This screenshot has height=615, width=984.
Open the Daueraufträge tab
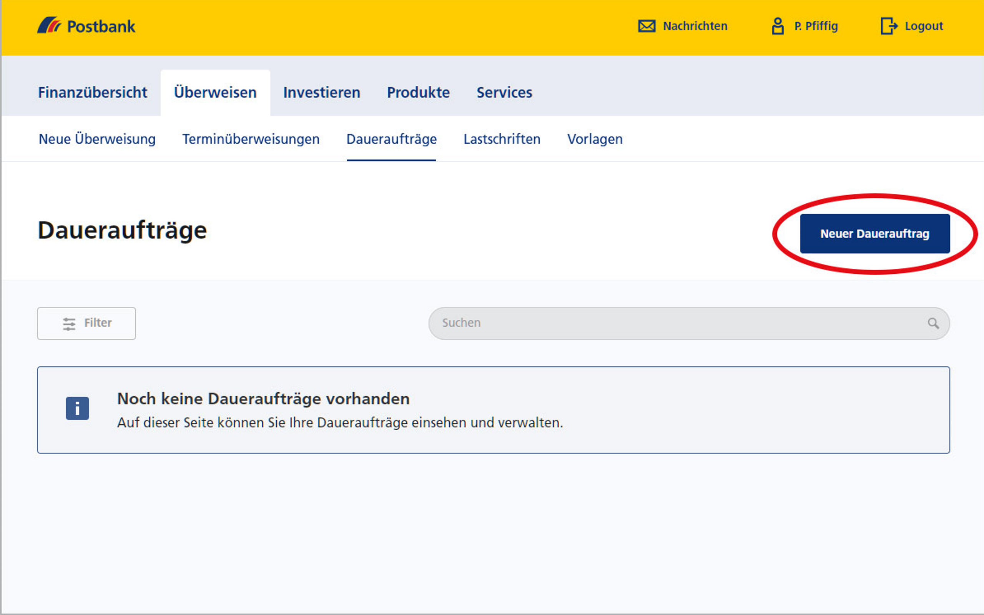pyautogui.click(x=391, y=139)
